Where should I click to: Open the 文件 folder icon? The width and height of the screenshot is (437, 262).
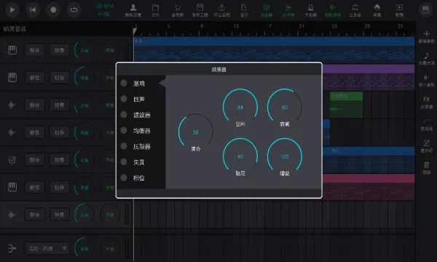click(155, 7)
